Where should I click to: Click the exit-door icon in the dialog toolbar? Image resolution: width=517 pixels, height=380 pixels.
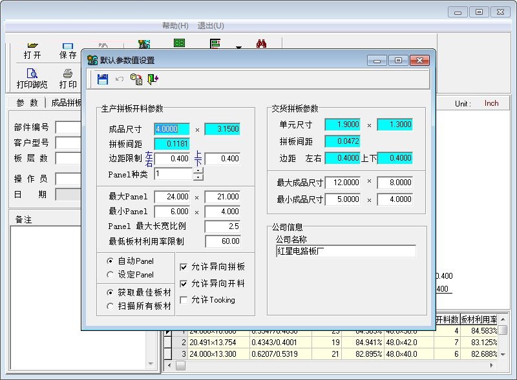click(154, 78)
